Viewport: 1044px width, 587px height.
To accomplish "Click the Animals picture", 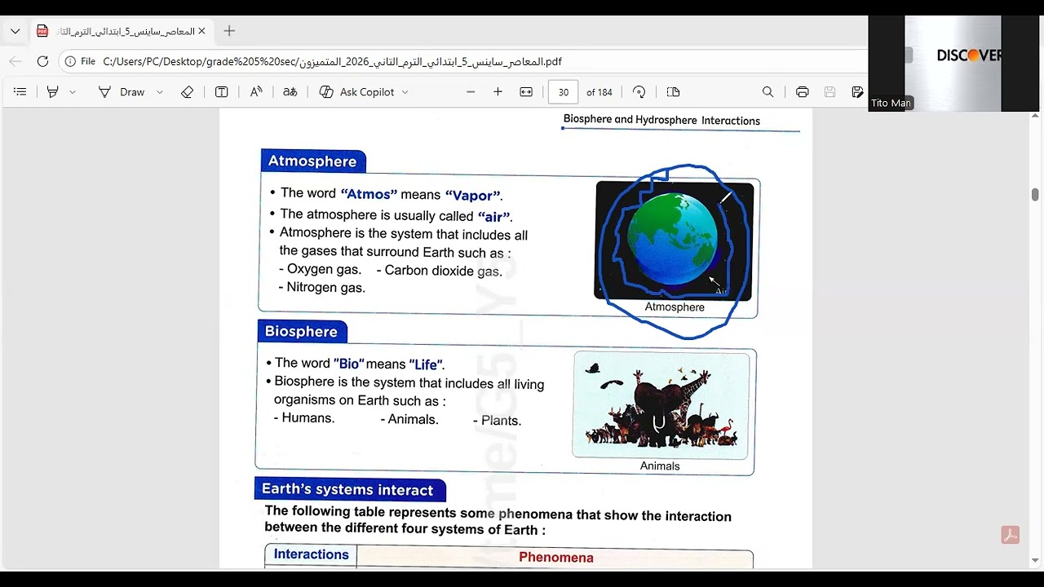I will point(661,404).
